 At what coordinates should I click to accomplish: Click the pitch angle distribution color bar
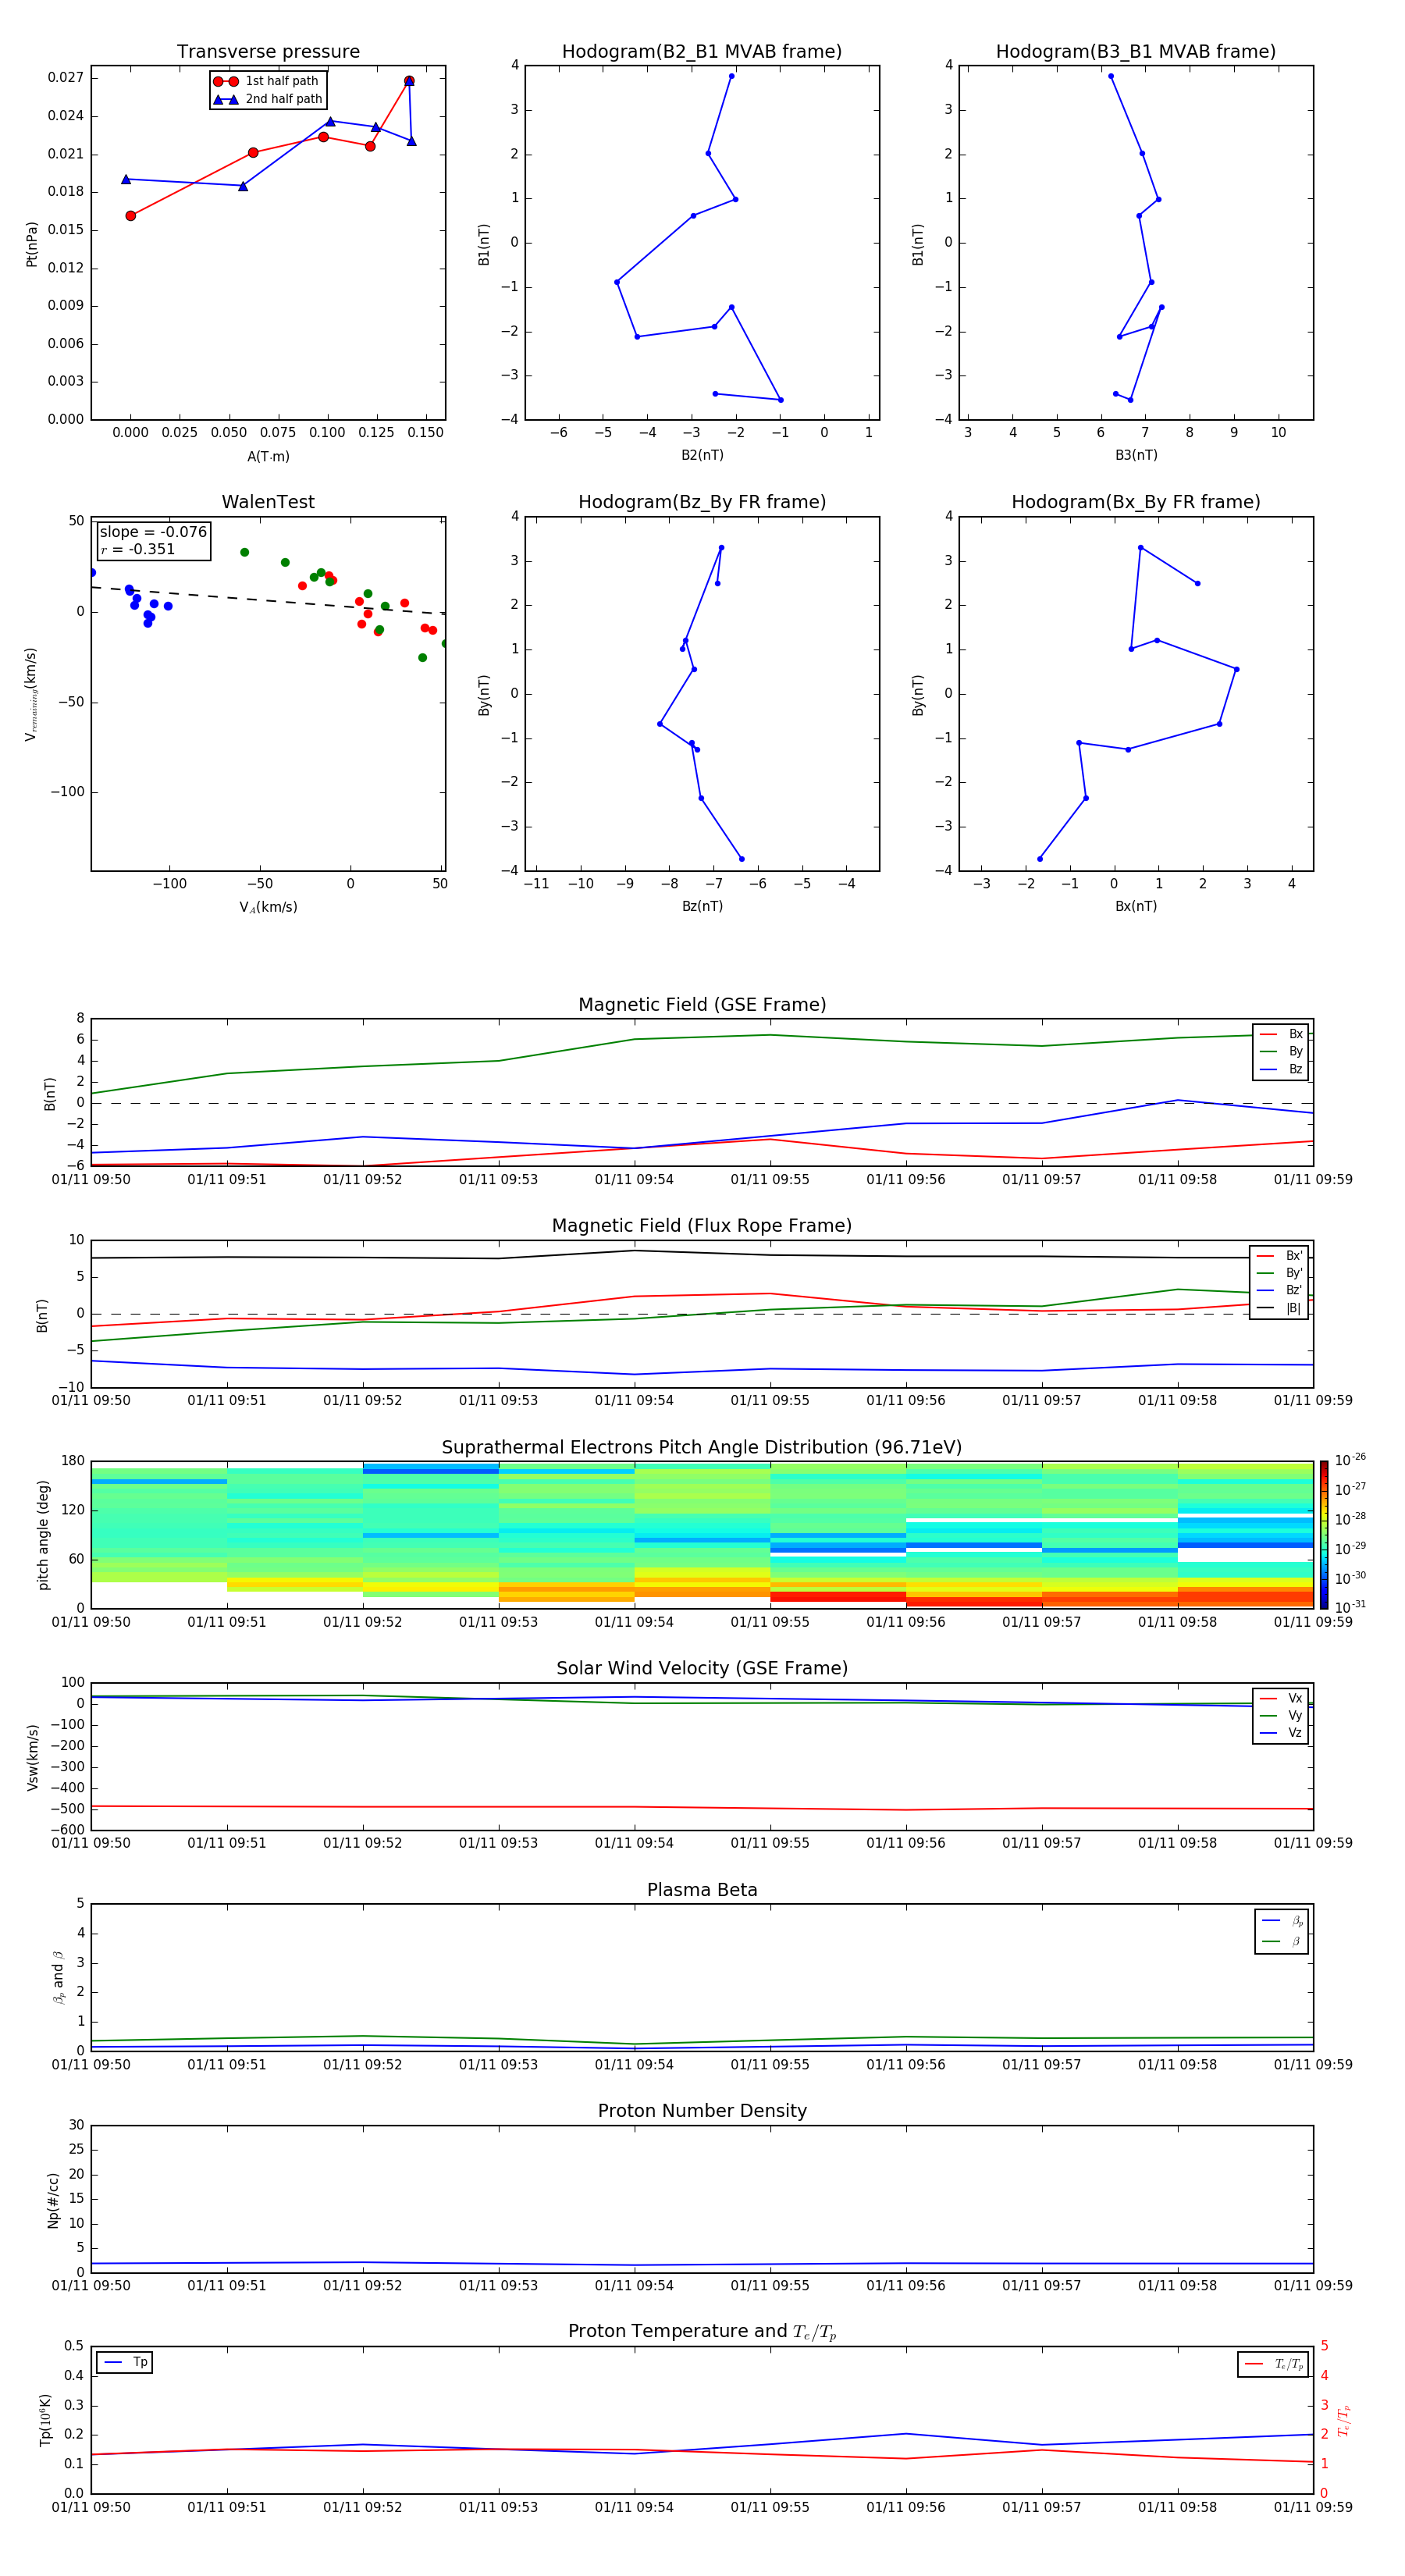click(1323, 1535)
